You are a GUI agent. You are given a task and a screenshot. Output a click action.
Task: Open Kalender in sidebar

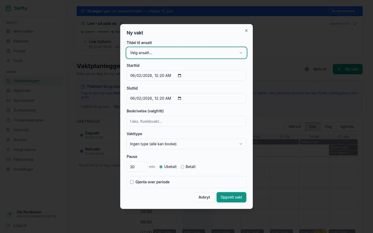coord(33,41)
